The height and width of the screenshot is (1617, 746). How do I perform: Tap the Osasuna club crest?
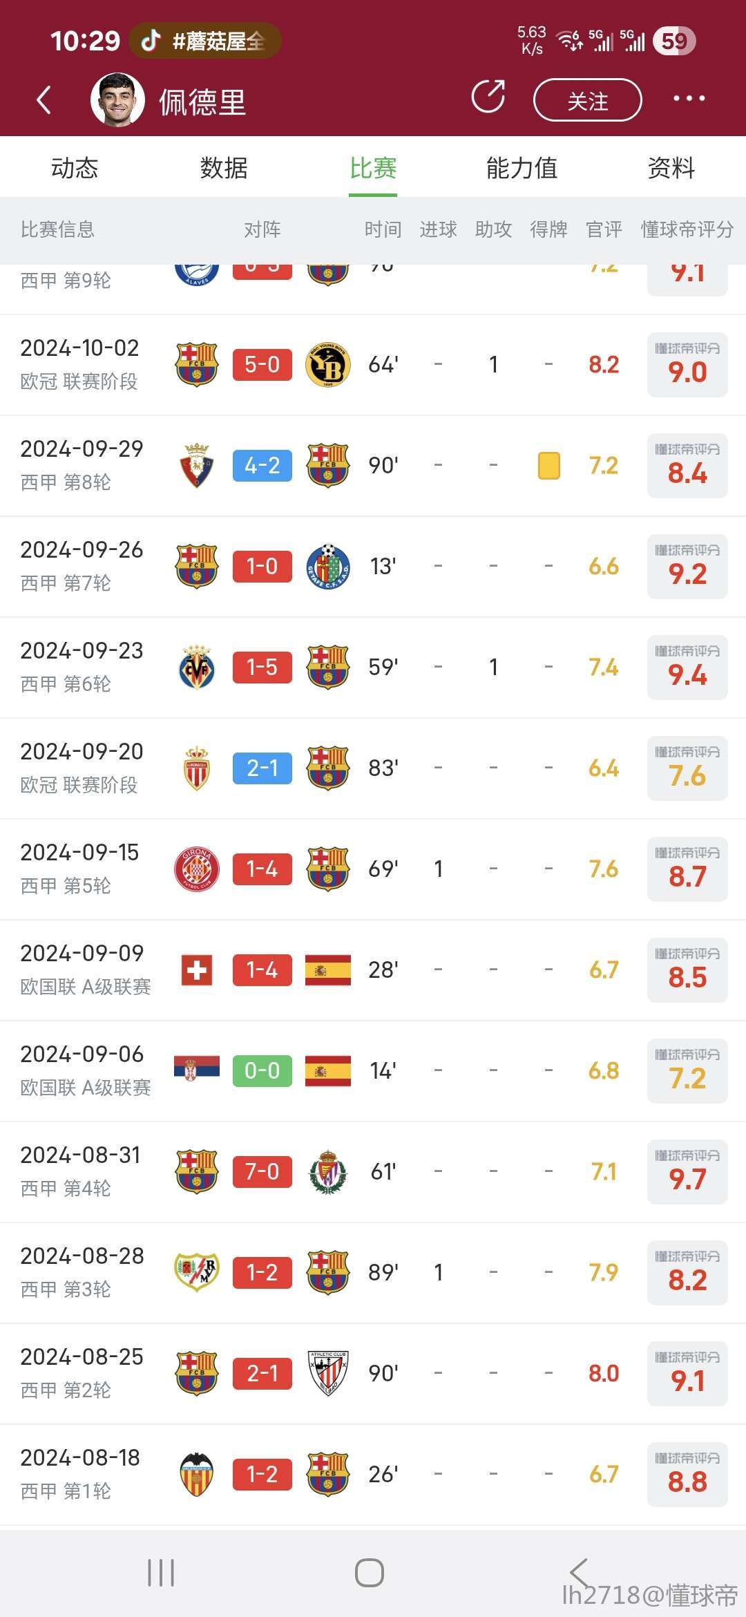pyautogui.click(x=197, y=466)
